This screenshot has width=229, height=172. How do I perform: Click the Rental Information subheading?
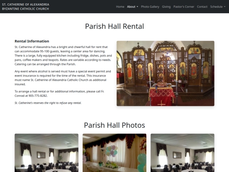point(32,41)
